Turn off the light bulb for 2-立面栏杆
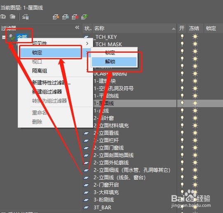The height and width of the screenshot is (213, 223). [182, 140]
